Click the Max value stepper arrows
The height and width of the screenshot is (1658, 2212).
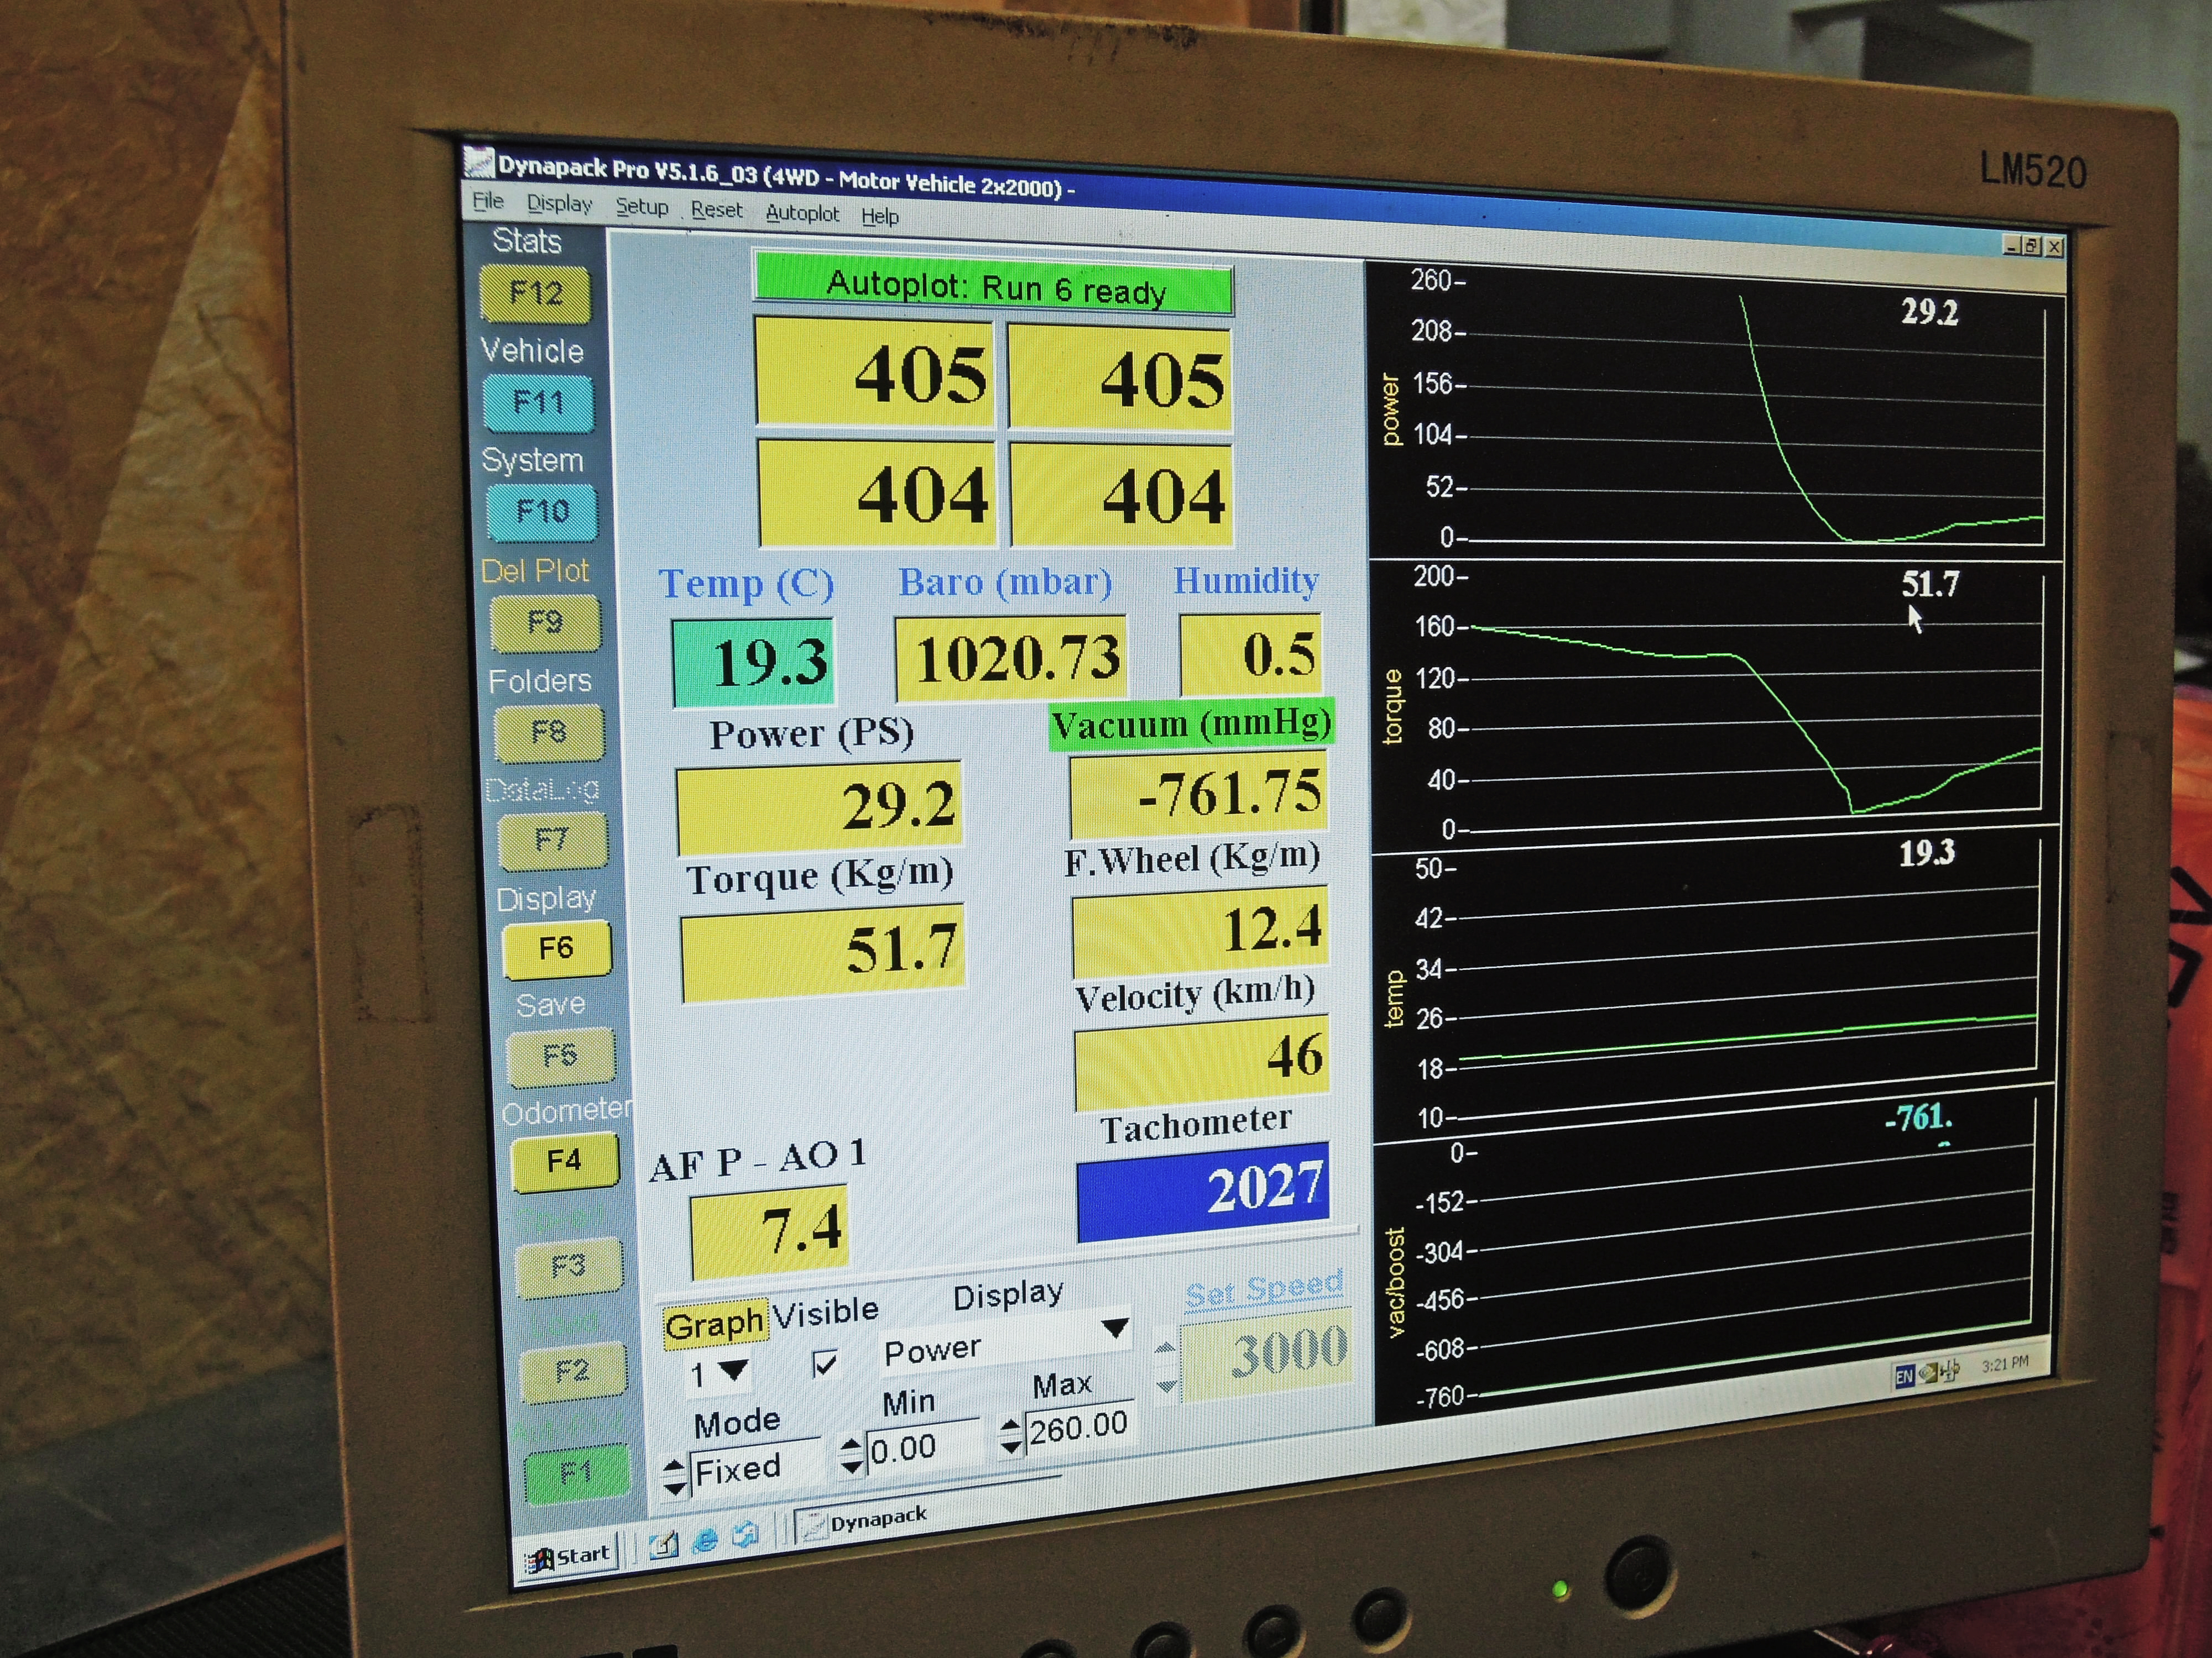click(x=1011, y=1436)
